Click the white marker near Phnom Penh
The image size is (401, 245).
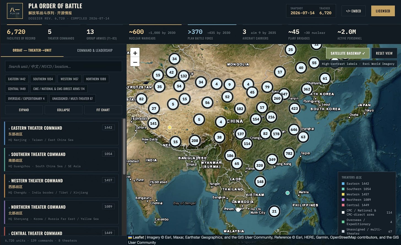238,210
